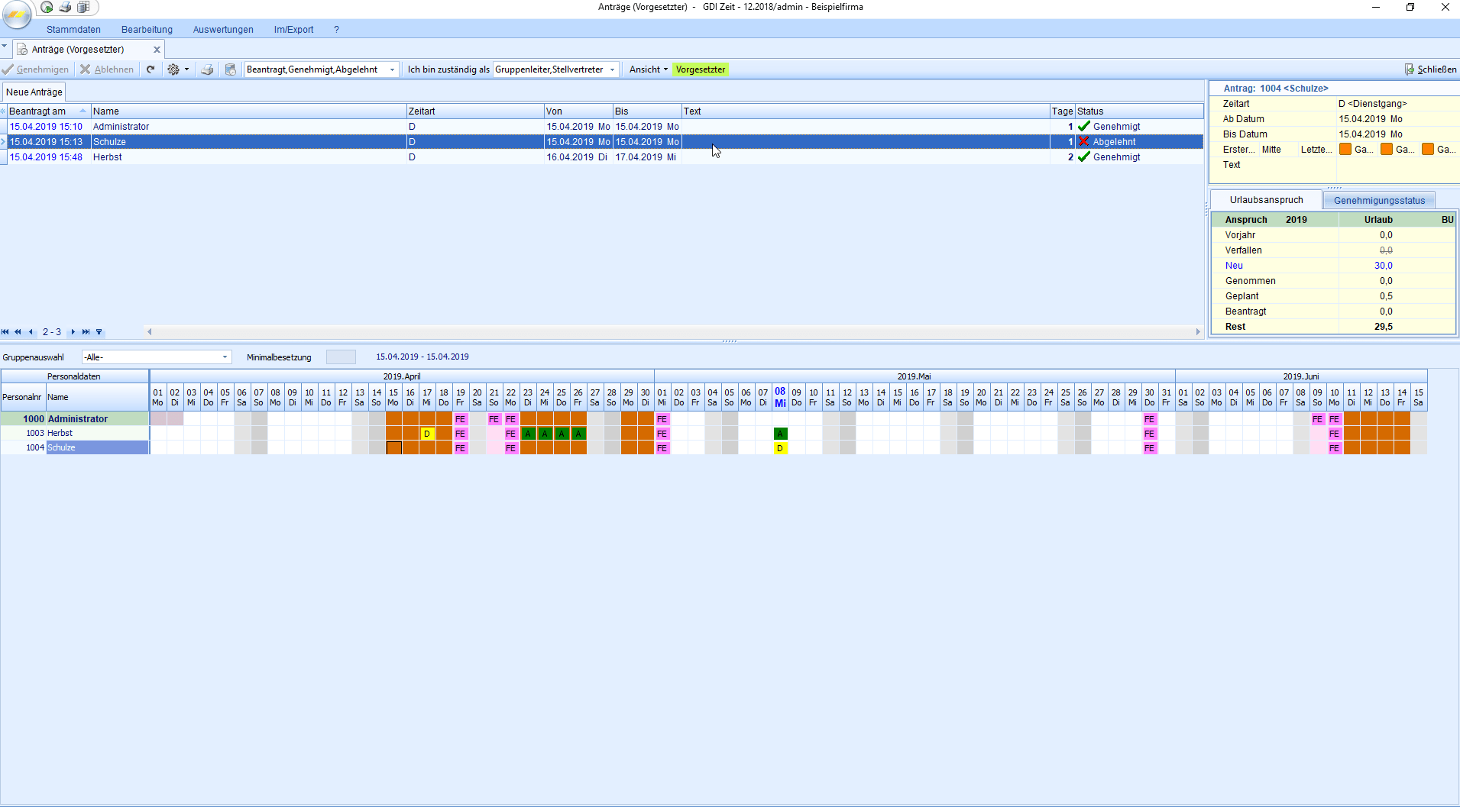This screenshot has width=1460, height=807.
Task: Jump to first record navigation arrow
Action: click(x=5, y=332)
